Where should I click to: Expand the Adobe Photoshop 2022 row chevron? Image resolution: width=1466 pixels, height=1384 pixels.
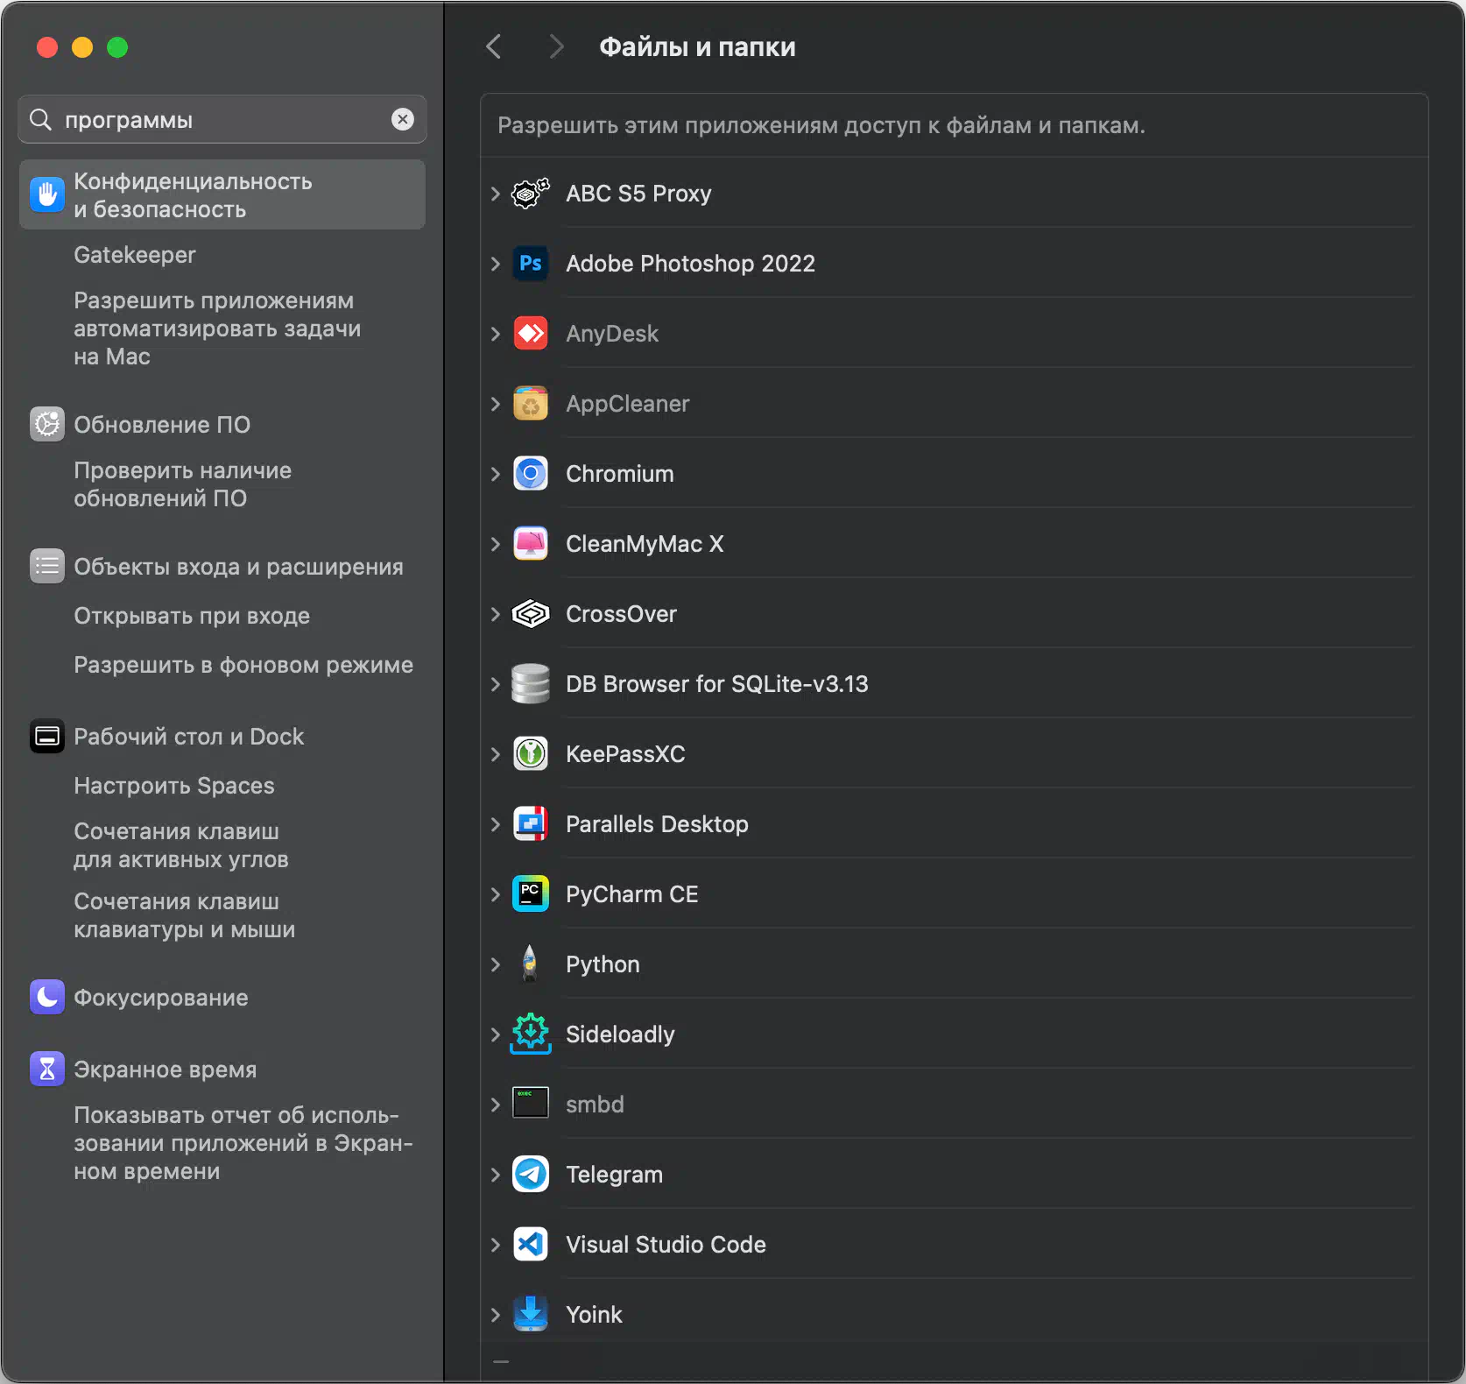point(496,263)
